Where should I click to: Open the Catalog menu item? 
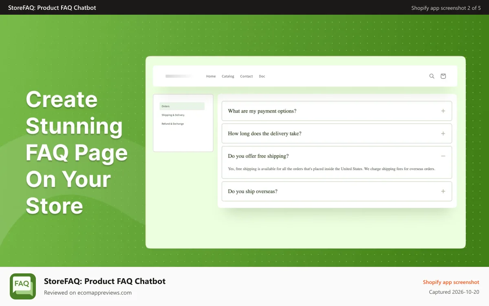pos(228,76)
